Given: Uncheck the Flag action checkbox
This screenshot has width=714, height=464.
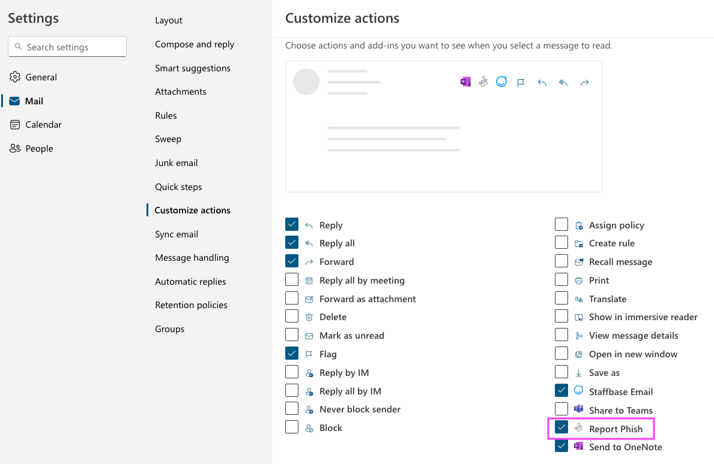Looking at the screenshot, I should (292, 354).
